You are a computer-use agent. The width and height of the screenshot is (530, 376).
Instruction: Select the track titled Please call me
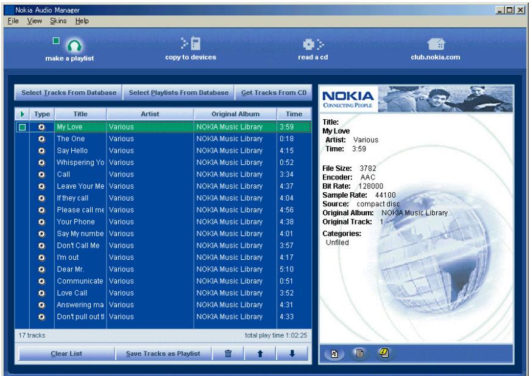click(x=80, y=210)
